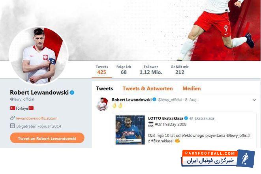
Task: Switch to the Medien tab
Action: click(192, 88)
